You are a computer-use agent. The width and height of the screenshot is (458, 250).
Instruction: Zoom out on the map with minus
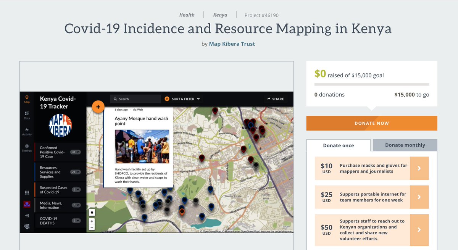click(x=92, y=227)
